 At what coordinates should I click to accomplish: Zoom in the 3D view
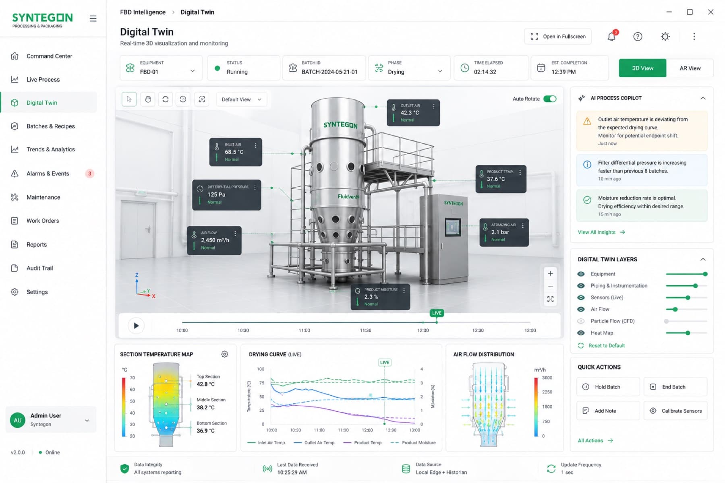point(550,274)
